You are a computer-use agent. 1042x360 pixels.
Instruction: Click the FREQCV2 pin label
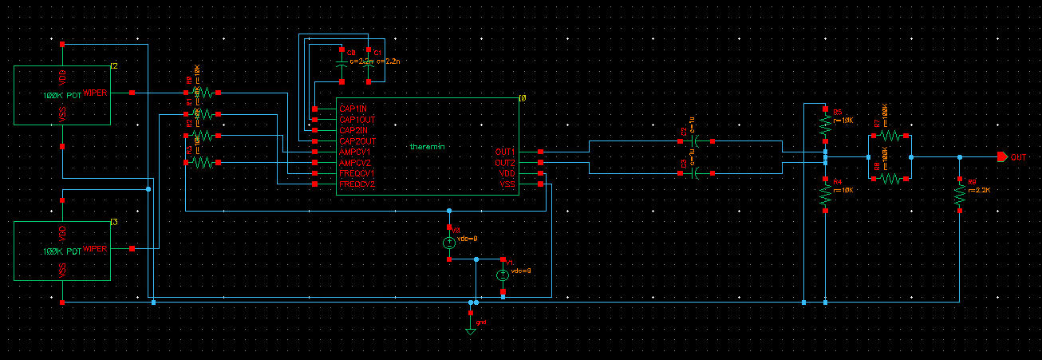[357, 184]
